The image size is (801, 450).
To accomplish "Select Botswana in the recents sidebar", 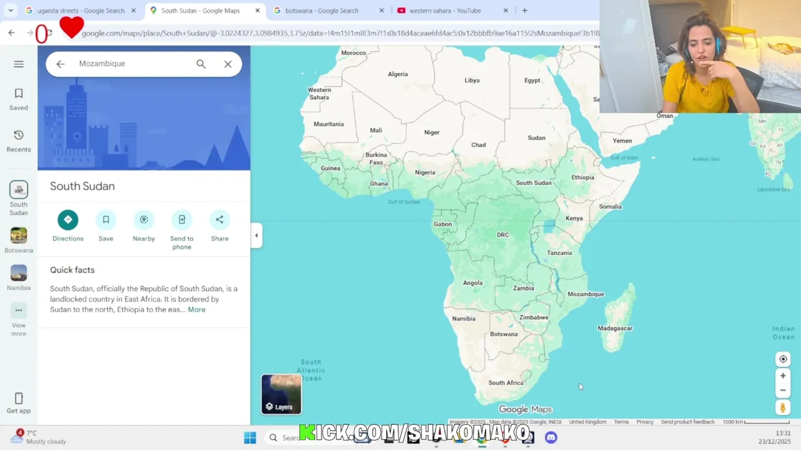I will pos(19,240).
